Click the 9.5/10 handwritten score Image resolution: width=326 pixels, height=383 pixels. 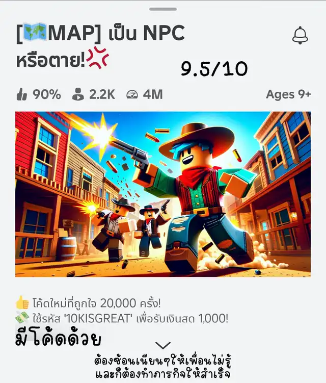click(214, 69)
